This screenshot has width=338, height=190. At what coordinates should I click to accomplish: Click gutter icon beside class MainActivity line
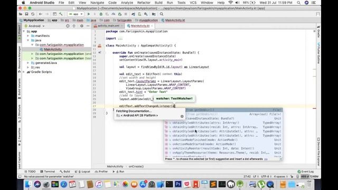[100, 46]
